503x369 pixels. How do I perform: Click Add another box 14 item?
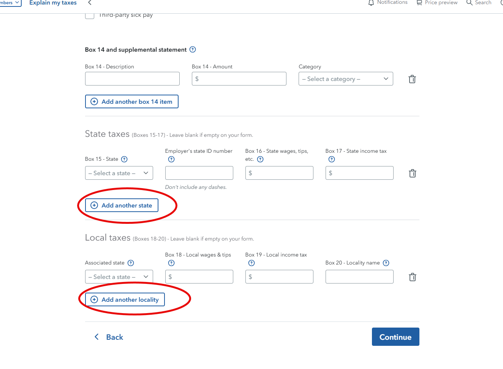pos(131,101)
